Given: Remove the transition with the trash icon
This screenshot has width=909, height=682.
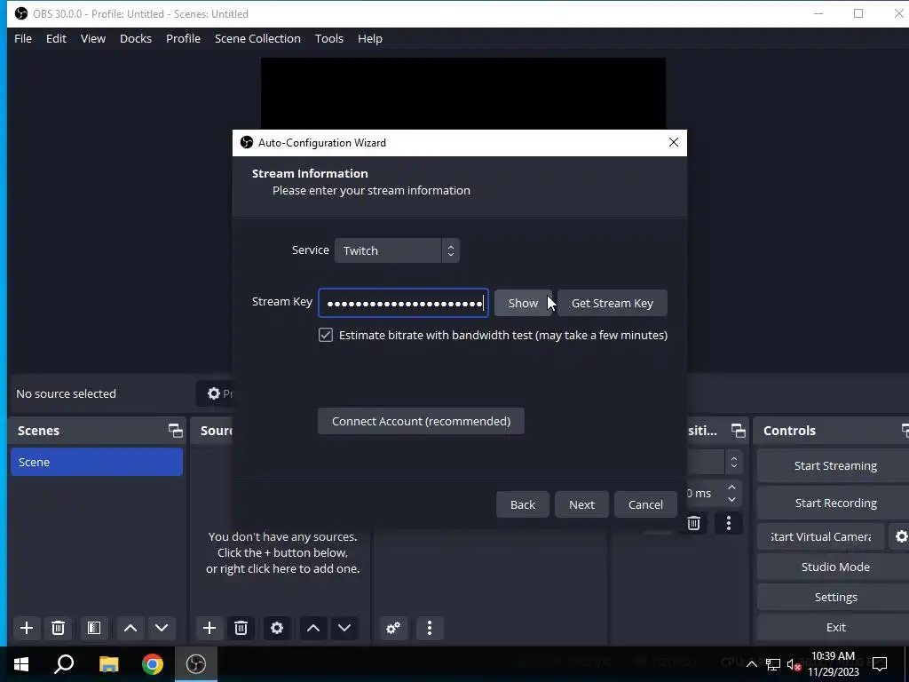Looking at the screenshot, I should tap(693, 523).
